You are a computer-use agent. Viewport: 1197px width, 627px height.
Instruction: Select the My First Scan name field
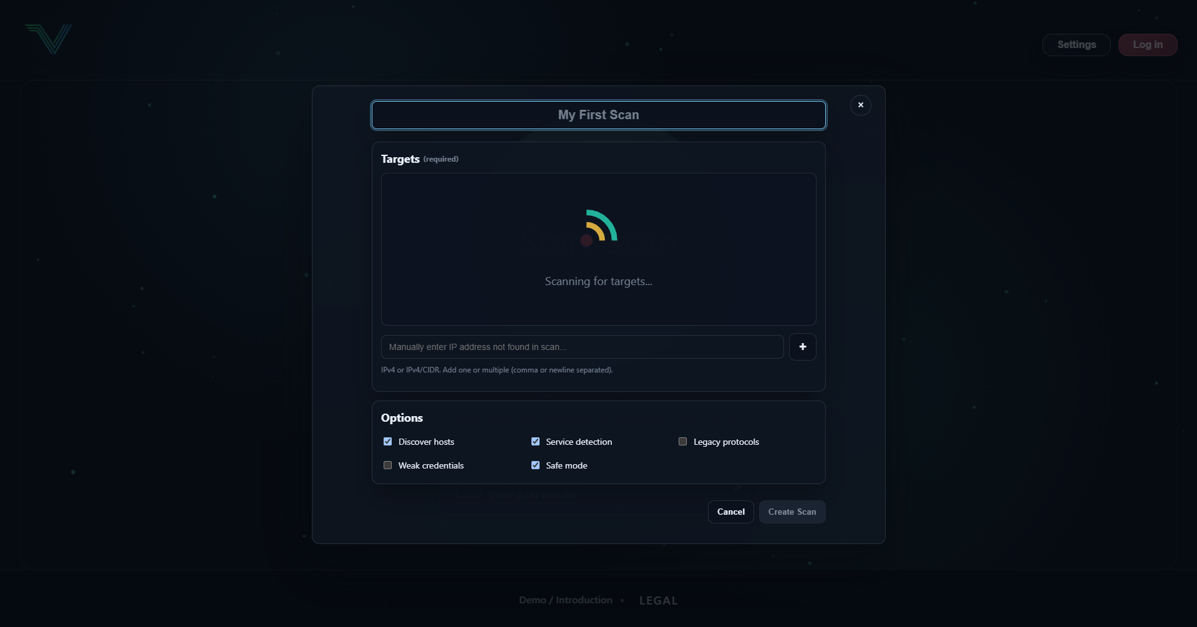click(598, 115)
